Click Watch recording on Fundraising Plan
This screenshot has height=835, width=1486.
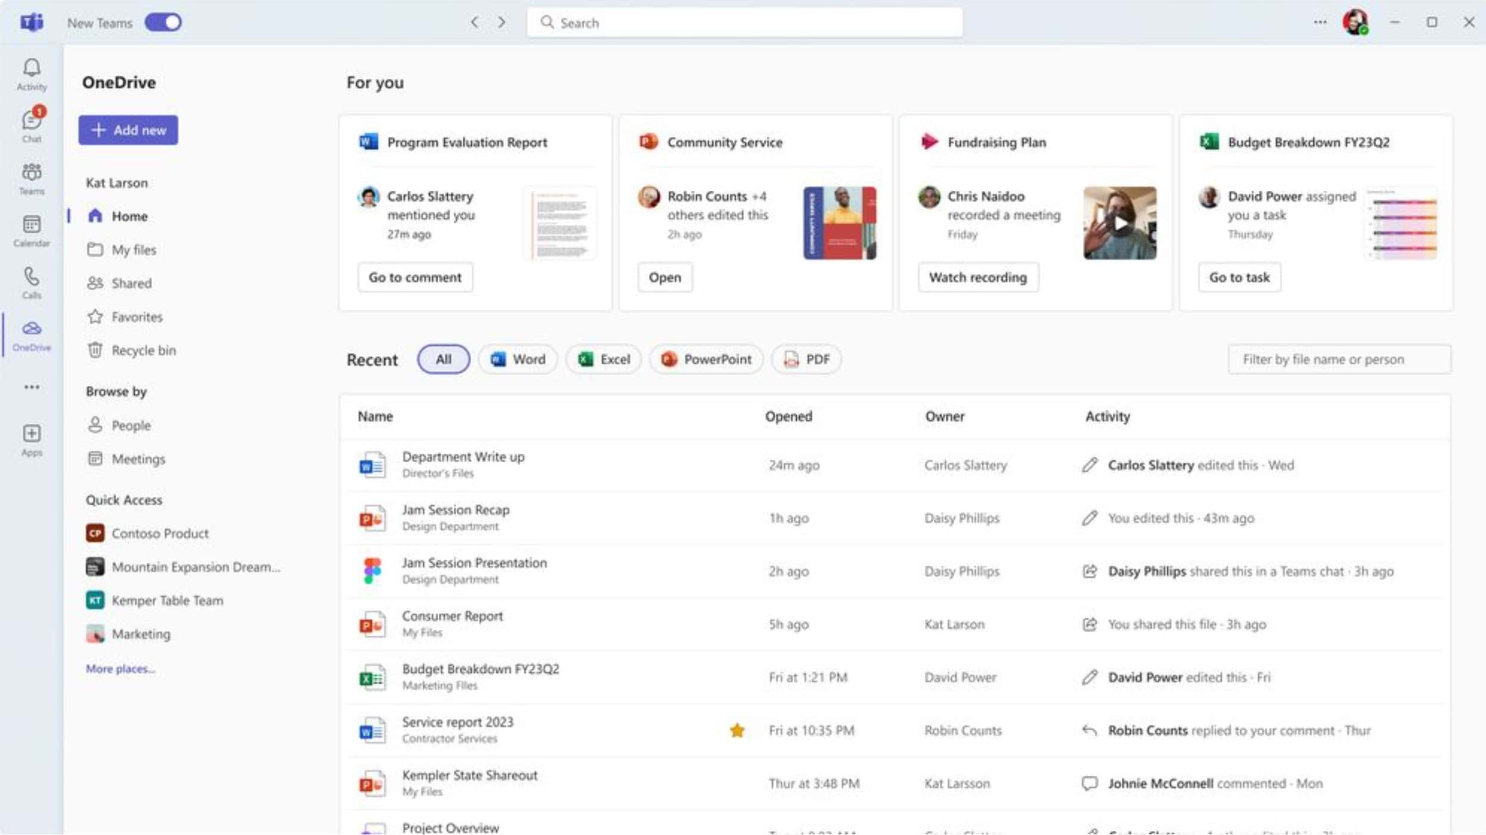tap(977, 277)
